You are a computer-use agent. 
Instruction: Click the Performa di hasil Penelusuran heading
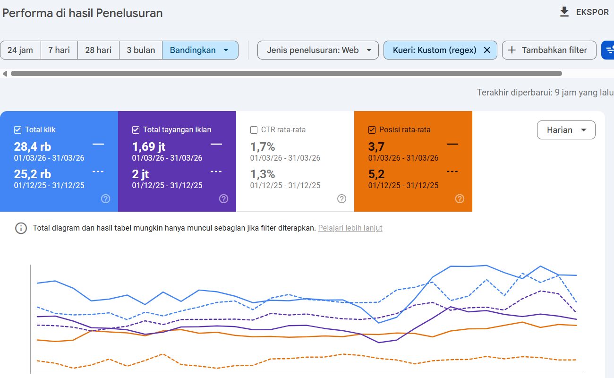pos(83,13)
